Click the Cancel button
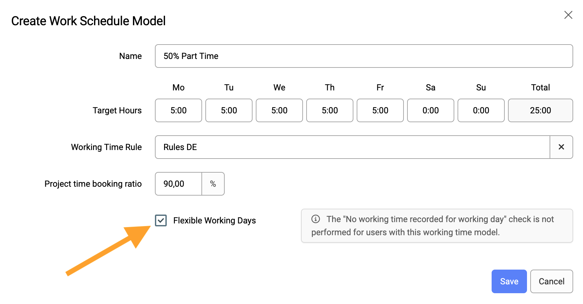This screenshot has width=583, height=304. [x=552, y=281]
